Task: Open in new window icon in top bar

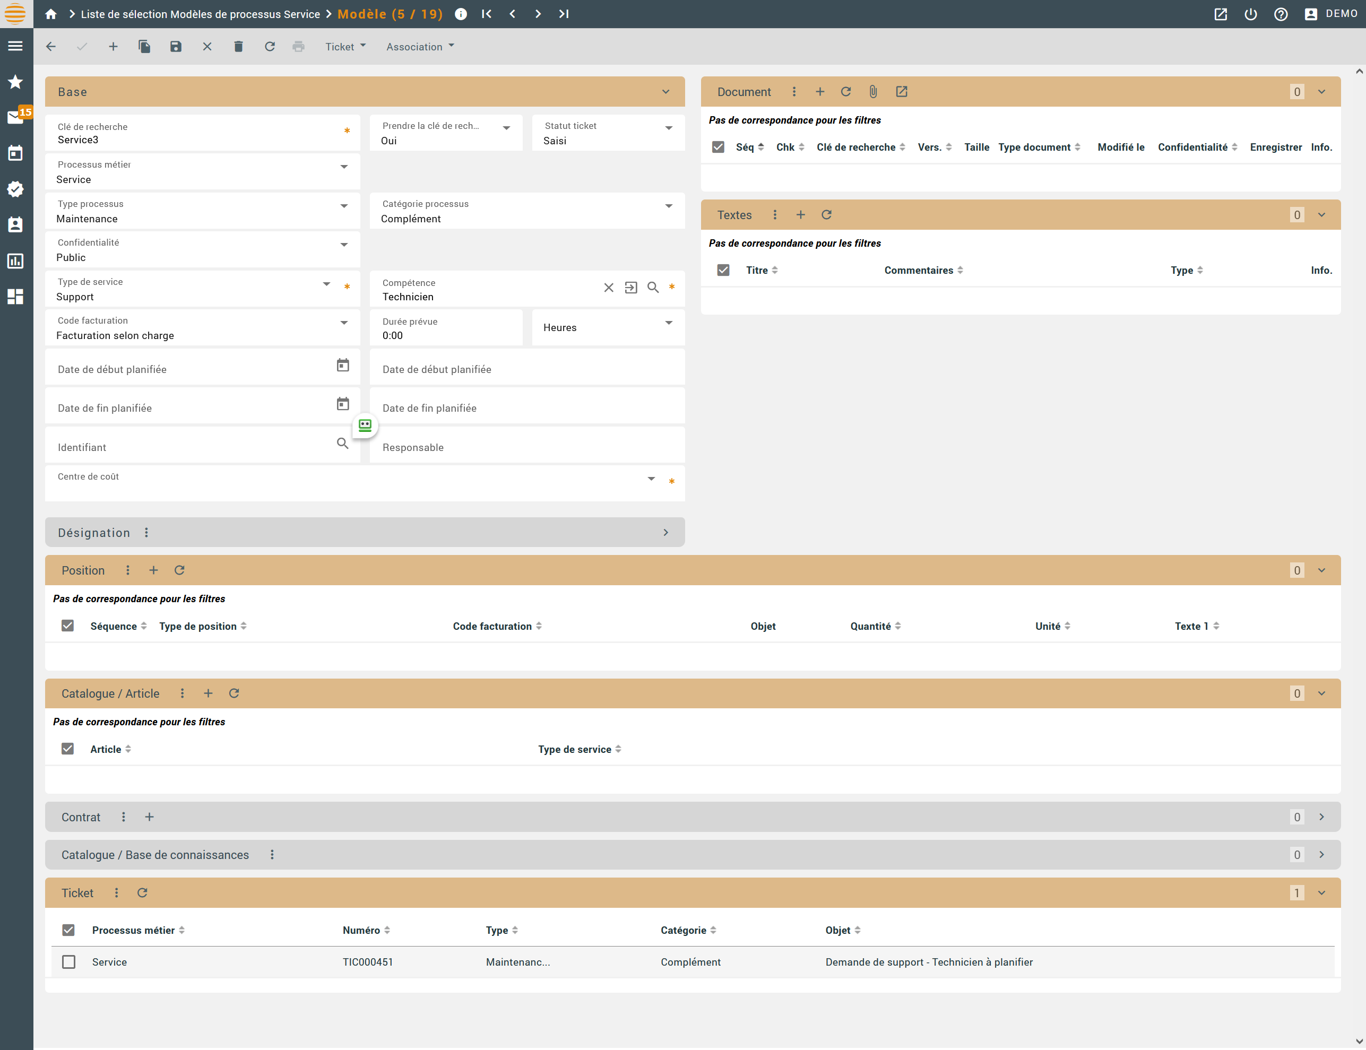Action: (1221, 14)
